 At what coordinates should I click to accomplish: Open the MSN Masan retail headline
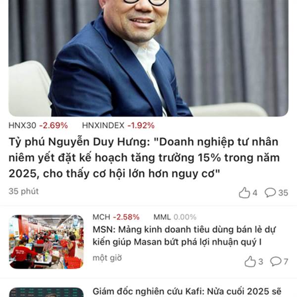(x=184, y=236)
